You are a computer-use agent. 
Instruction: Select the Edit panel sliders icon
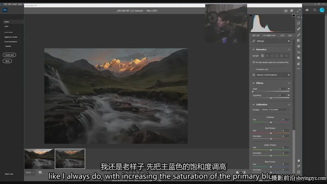coord(298,17)
